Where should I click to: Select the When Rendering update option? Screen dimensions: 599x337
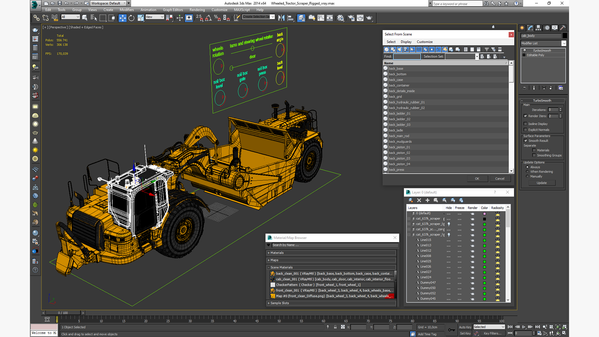pyautogui.click(x=528, y=172)
